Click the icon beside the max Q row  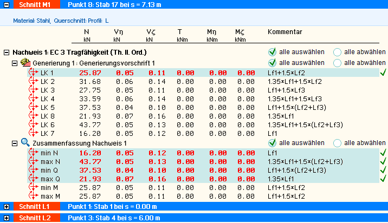[34, 179]
